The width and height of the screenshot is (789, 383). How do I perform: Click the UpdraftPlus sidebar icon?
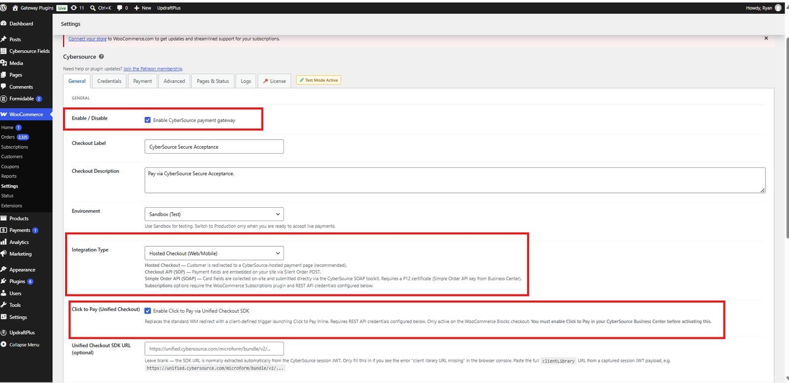(x=3, y=333)
